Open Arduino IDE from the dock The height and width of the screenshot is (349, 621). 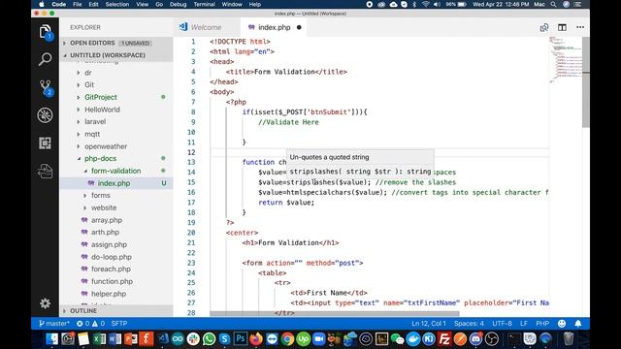pos(178,339)
